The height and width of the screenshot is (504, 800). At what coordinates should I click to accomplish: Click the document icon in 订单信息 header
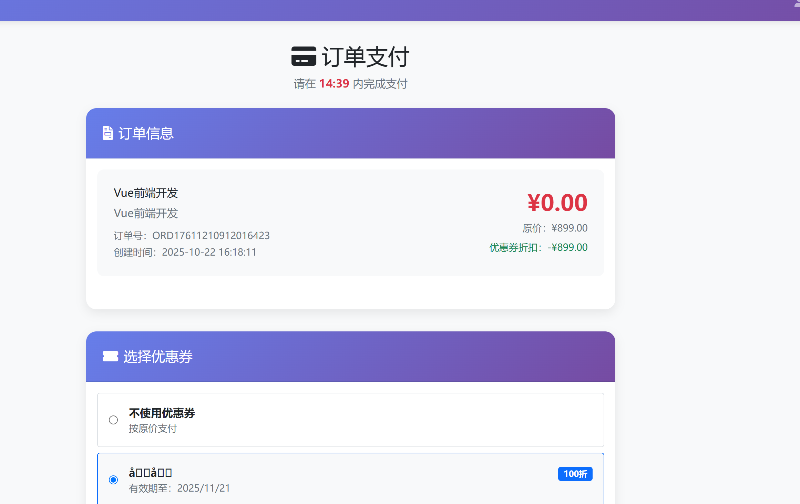point(107,133)
